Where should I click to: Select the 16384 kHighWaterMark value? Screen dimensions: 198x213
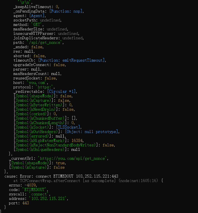[77, 141]
